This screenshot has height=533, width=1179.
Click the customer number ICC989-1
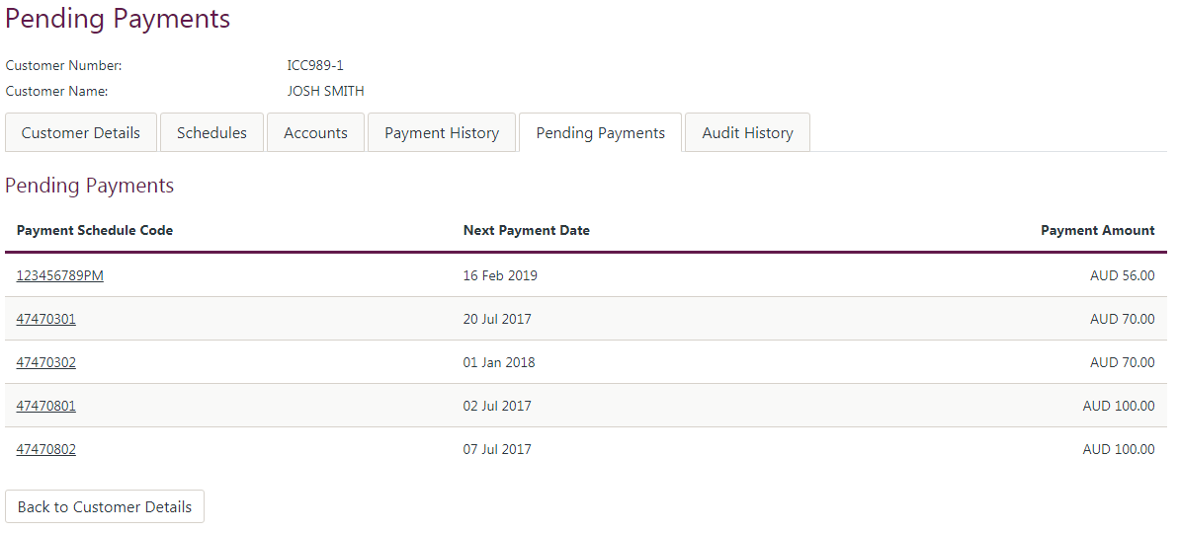(315, 66)
